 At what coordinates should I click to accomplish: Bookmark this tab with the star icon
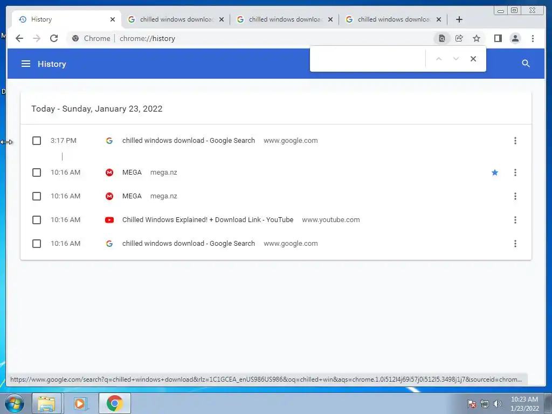pyautogui.click(x=477, y=38)
